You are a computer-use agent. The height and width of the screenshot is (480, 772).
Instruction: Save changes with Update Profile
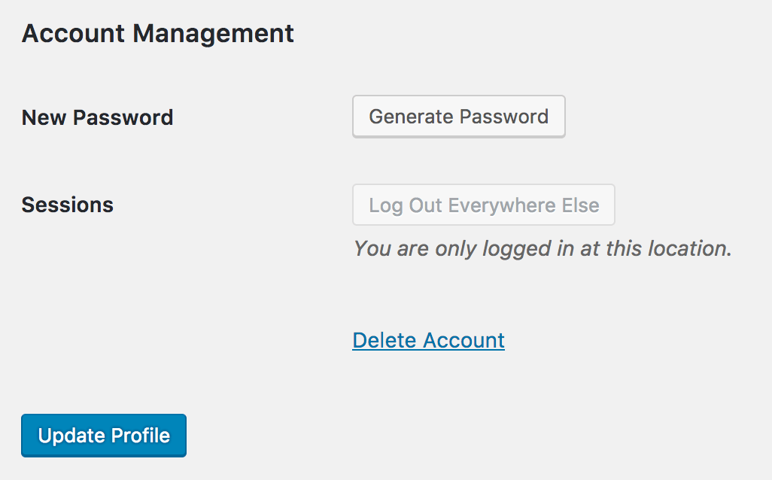[104, 436]
